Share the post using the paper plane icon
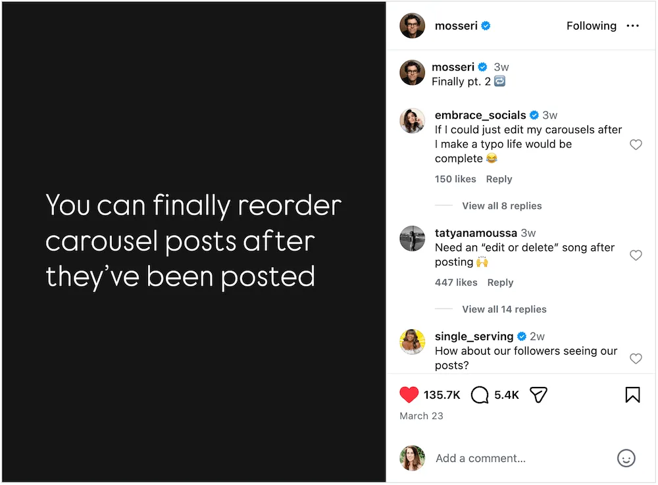The image size is (658, 485). [538, 394]
